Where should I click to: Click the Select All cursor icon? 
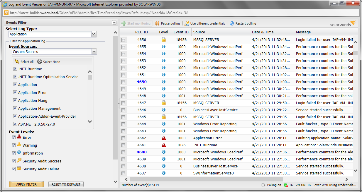[x=17, y=61]
